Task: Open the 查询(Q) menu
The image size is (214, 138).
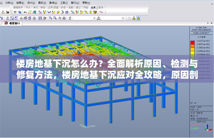Action: tap(53, 3)
